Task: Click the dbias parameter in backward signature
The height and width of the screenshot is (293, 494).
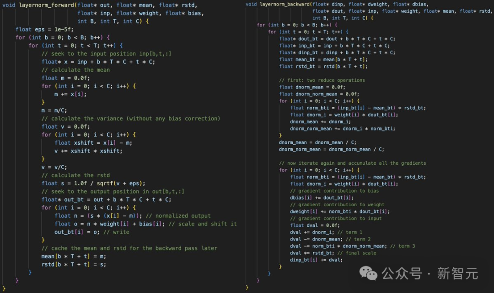Action: 421,4
